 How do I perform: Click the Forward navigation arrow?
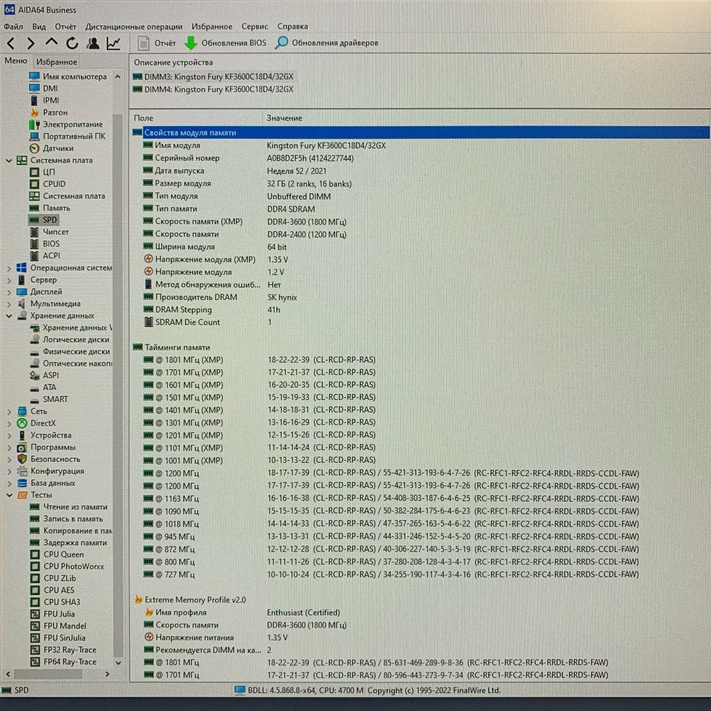31,43
